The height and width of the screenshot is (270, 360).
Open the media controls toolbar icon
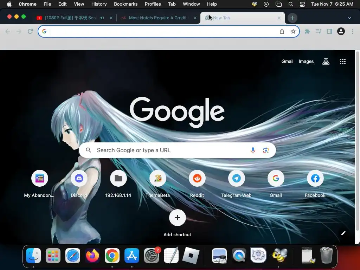click(318, 31)
